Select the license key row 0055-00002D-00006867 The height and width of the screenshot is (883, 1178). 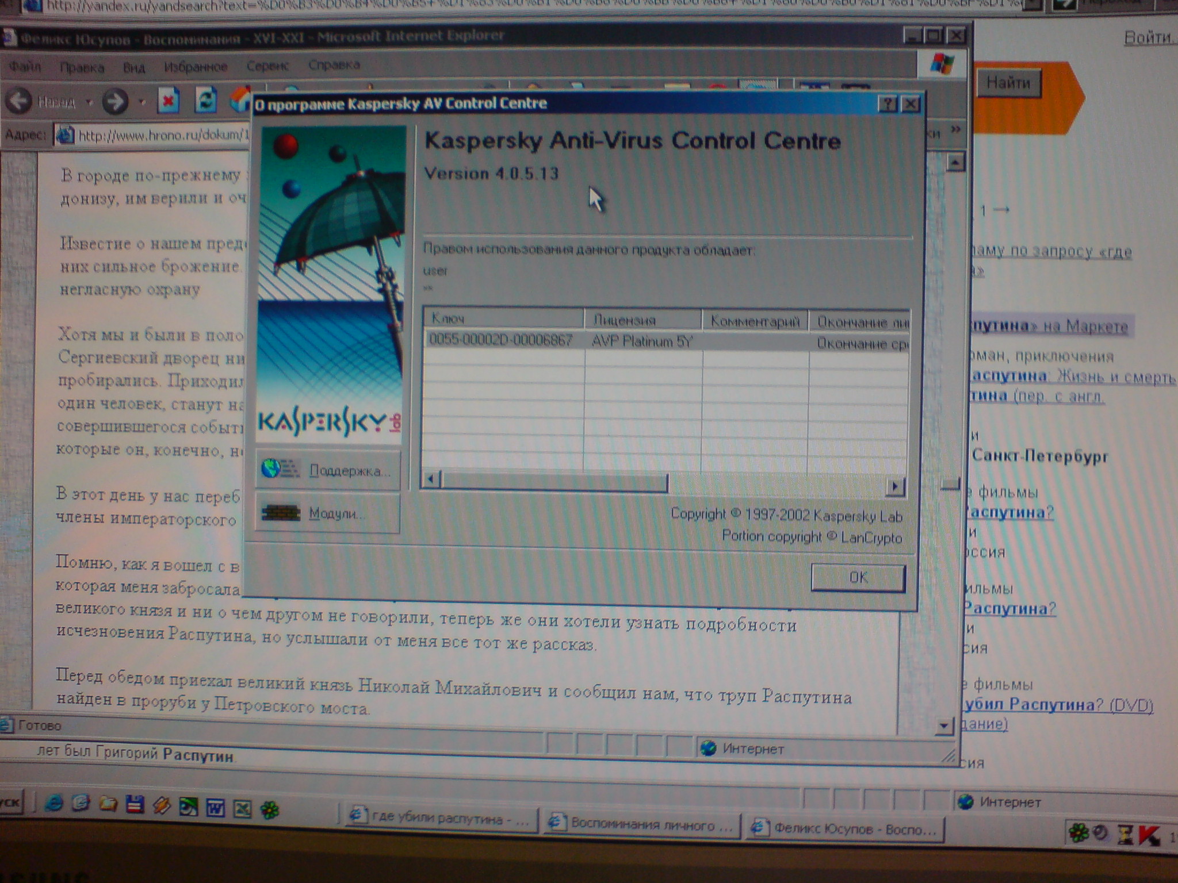coord(500,340)
